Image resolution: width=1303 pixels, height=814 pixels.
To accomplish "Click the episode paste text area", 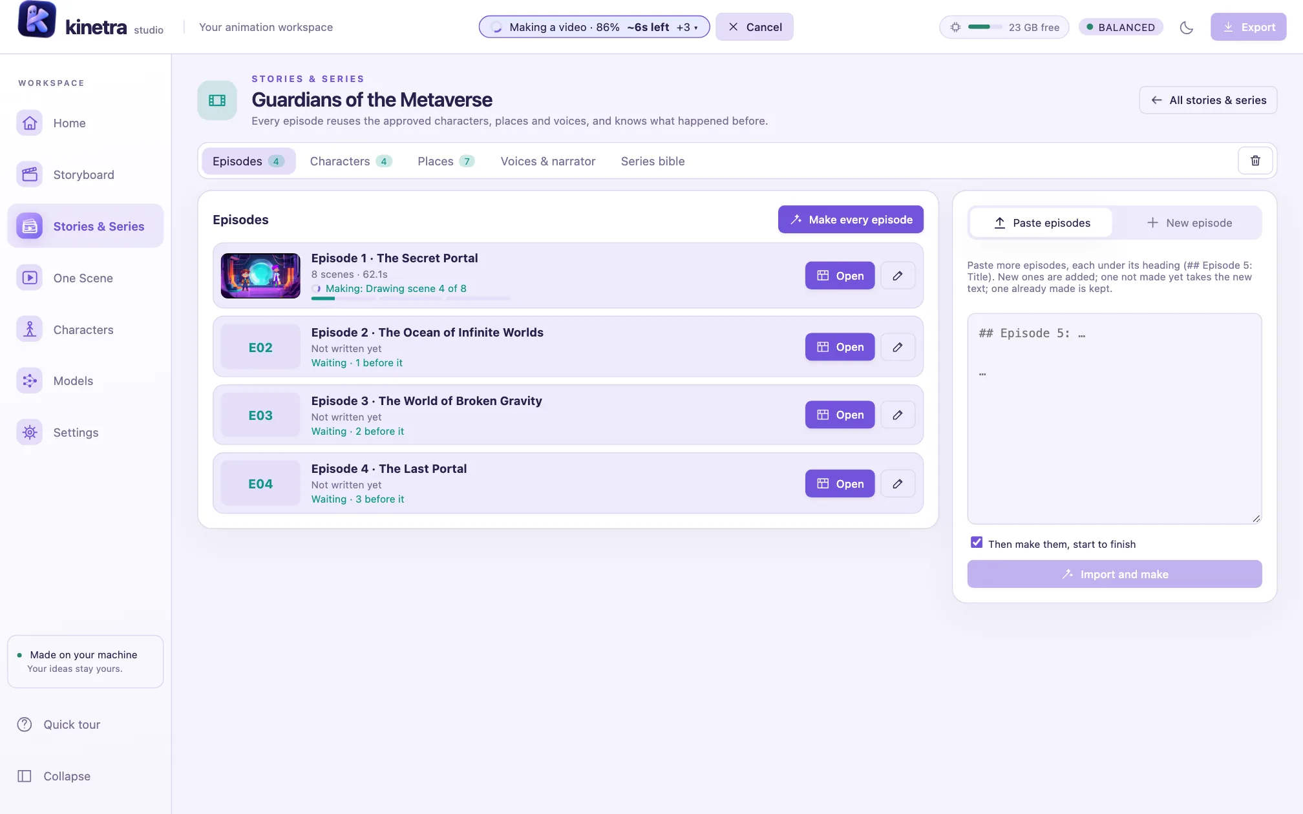I will tap(1114, 419).
